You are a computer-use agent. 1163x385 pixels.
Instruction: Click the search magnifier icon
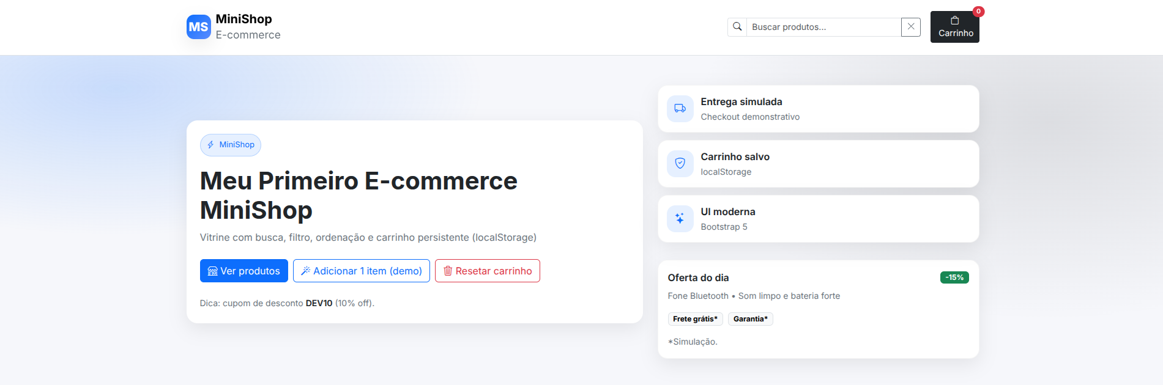(737, 27)
